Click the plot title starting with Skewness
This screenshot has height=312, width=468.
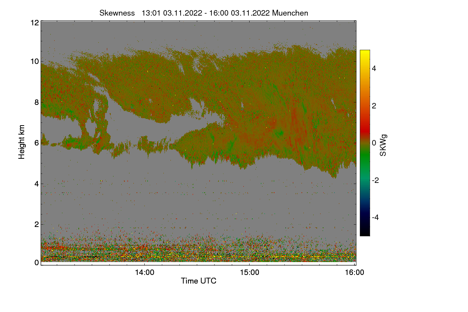tap(204, 13)
